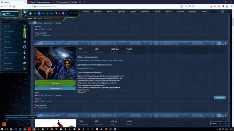Open a new browser tab with plus button
The height and width of the screenshot is (131, 234).
coord(84,2)
